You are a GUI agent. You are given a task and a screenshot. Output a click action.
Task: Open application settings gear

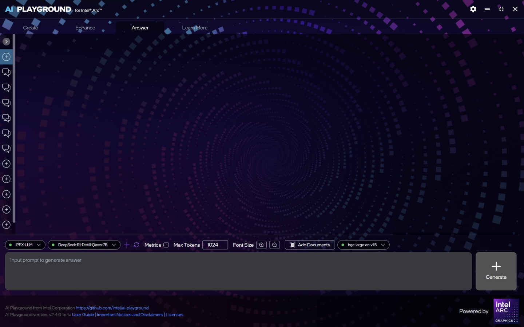click(x=473, y=9)
